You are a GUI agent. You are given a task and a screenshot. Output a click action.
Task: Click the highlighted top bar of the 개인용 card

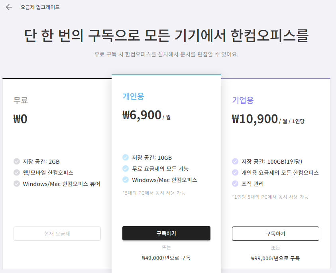pos(166,74)
